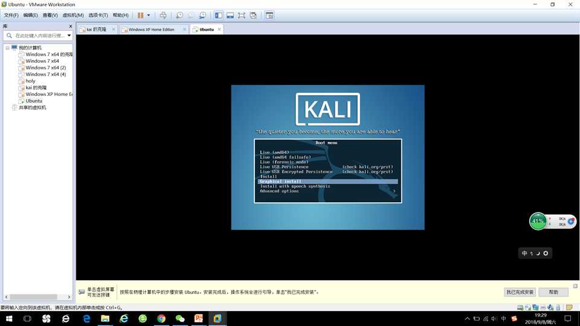Click the green 41% memory accelerator ball
Image resolution: width=580 pixels, height=326 pixels.
coord(538,222)
